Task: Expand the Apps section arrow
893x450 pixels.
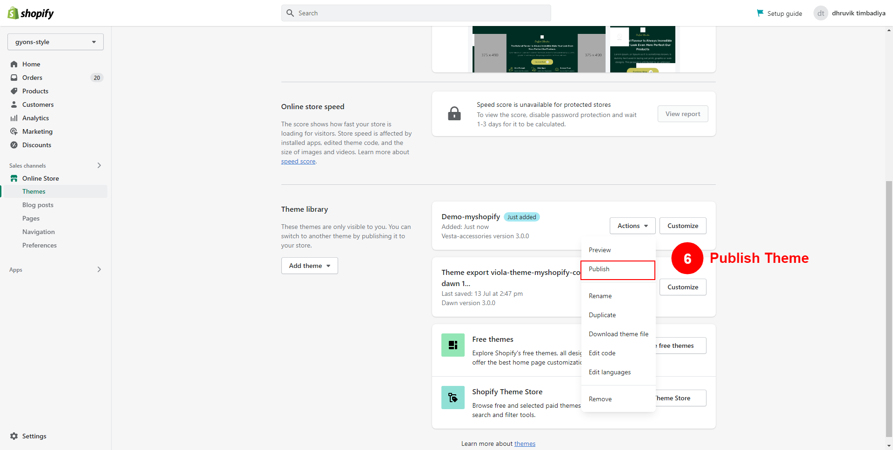Action: point(99,269)
